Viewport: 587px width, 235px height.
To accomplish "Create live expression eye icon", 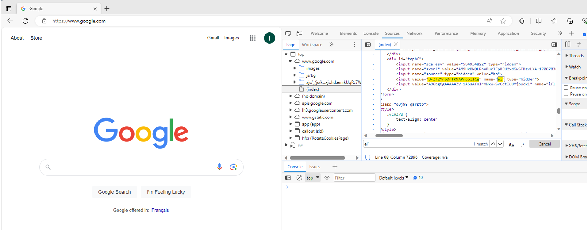I will click(x=327, y=178).
